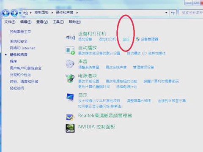
Task: Click 连接到外部显示器 link
Action: (172, 101)
